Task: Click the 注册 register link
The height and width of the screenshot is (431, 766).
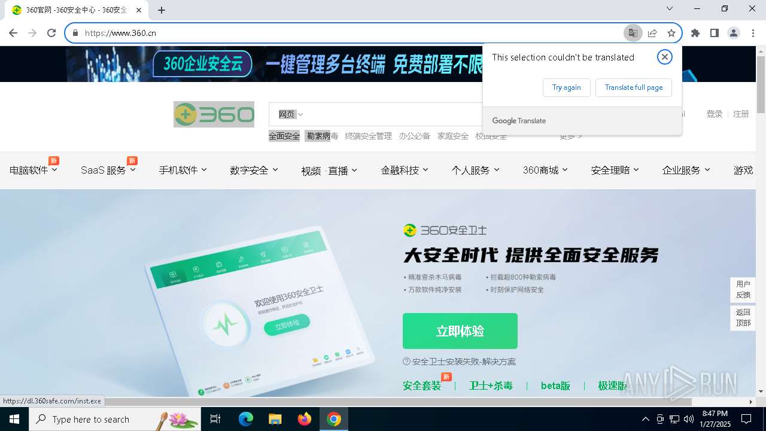Action: (741, 114)
